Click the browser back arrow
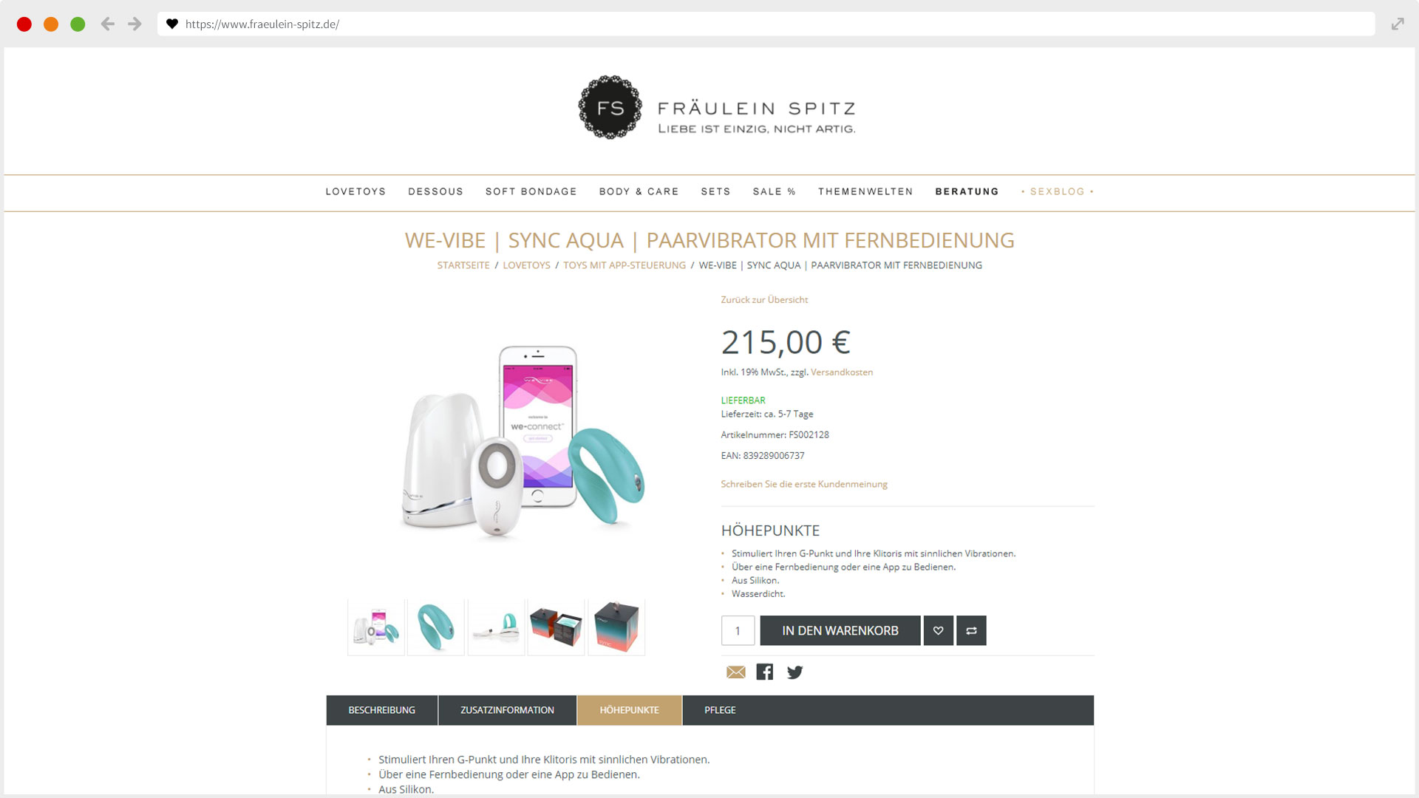The image size is (1419, 798). pos(108,24)
